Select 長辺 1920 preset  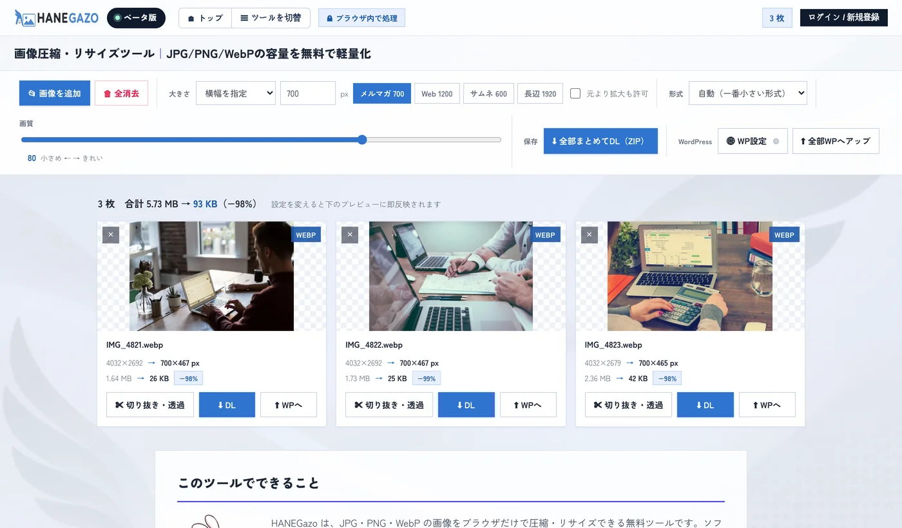(x=540, y=93)
